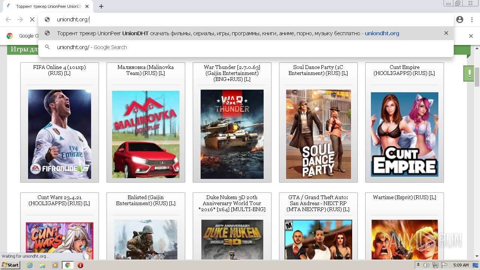Open the media player taskbar icon
Image resolution: width=480 pixels, height=270 pixels.
55,265
